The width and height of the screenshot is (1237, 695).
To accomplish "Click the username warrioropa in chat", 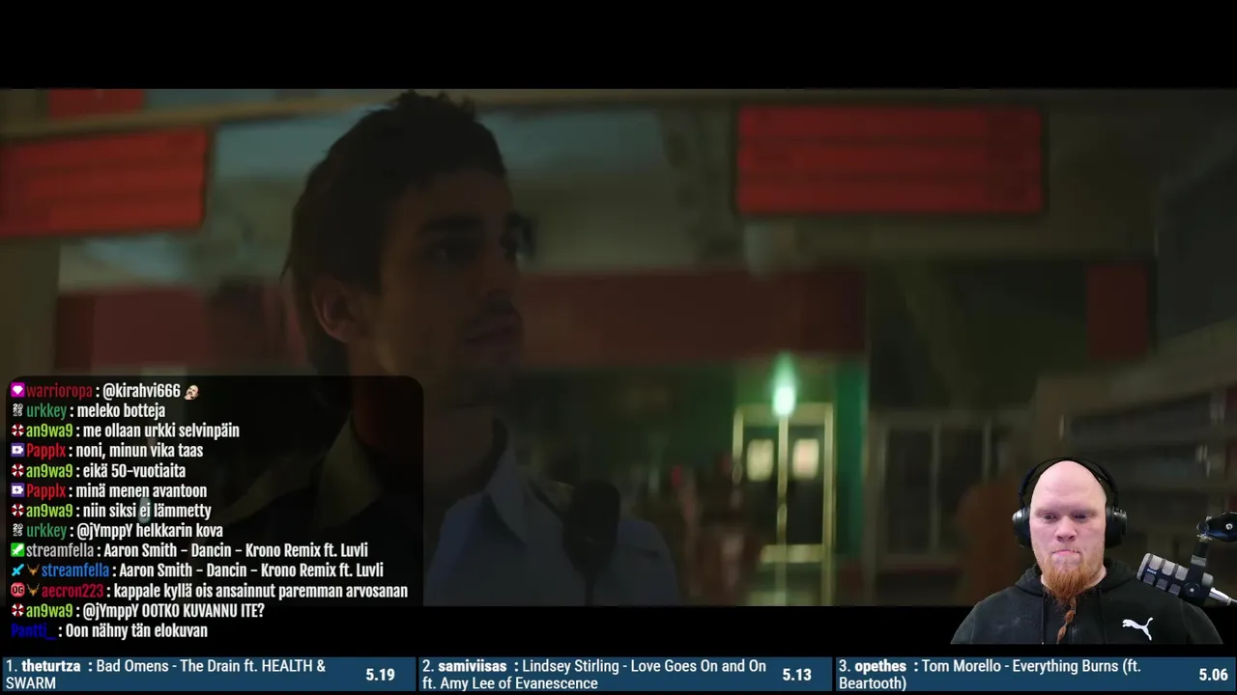I will 59,391.
